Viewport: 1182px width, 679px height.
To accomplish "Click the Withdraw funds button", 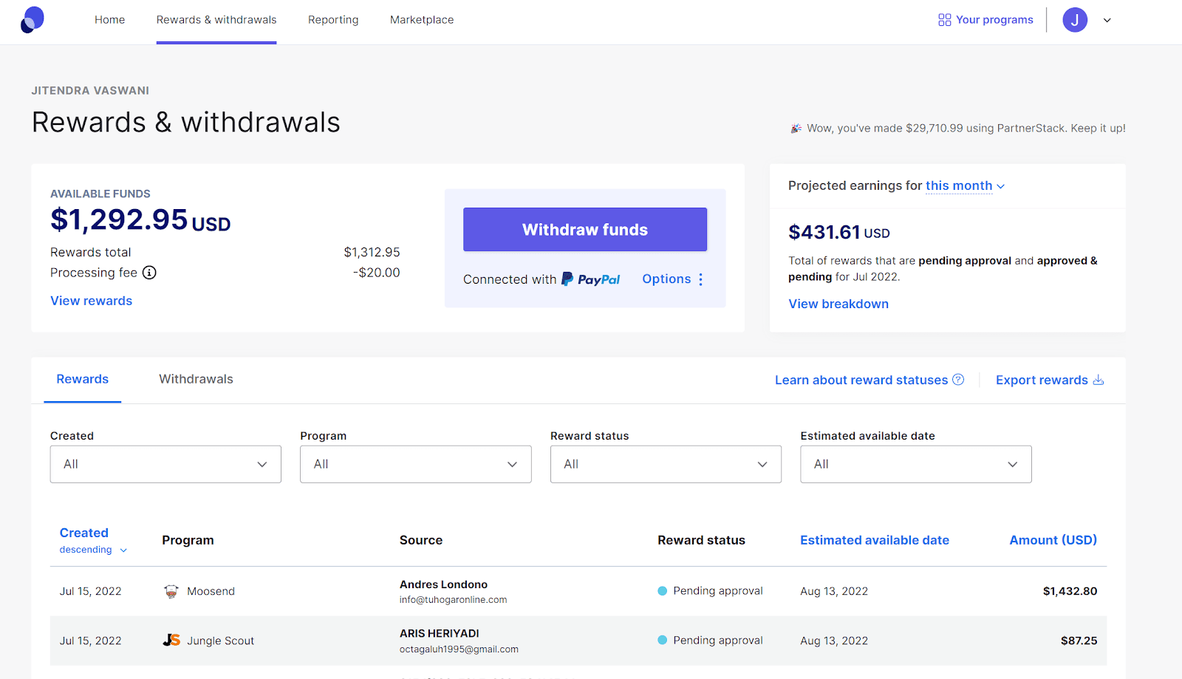I will pos(584,229).
